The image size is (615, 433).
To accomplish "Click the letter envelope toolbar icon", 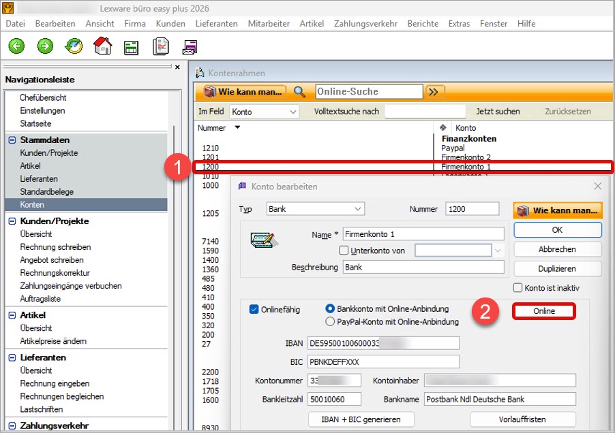I will point(190,47).
